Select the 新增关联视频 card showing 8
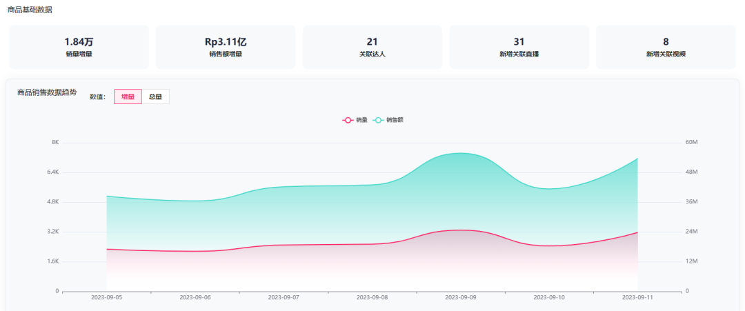745x311 pixels. click(666, 47)
